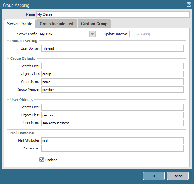
Task: Click the Name field containing My Group
Action: point(113,15)
